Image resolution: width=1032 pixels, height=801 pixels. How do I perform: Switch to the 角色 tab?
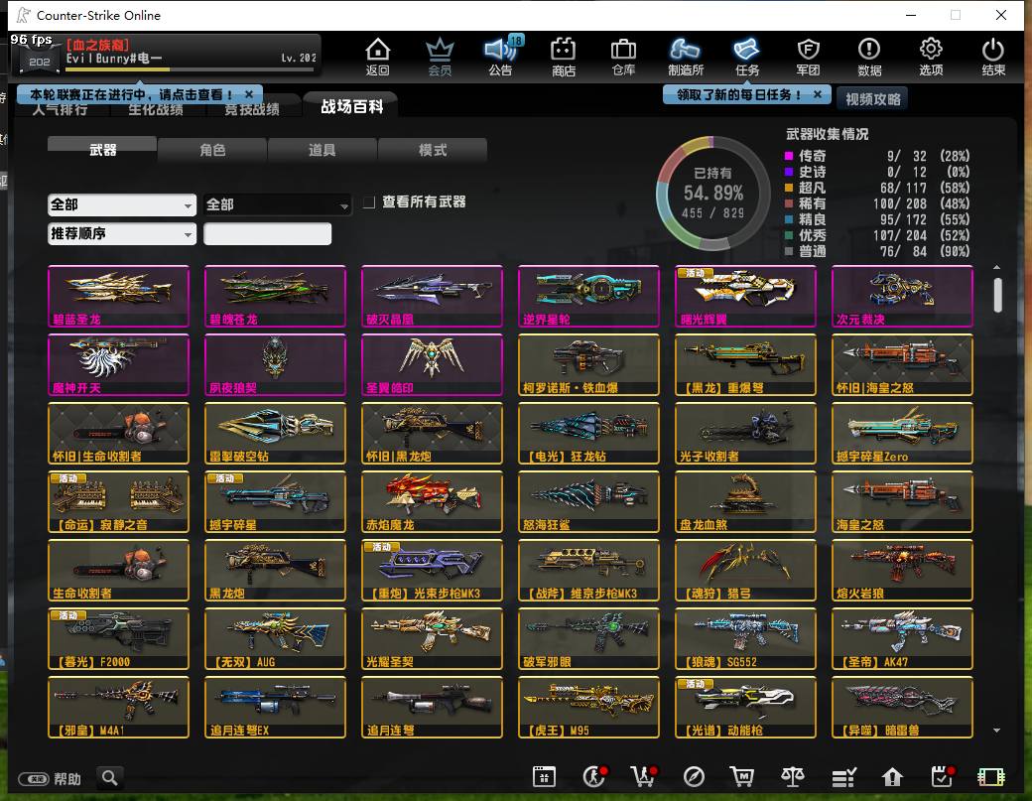tap(212, 150)
